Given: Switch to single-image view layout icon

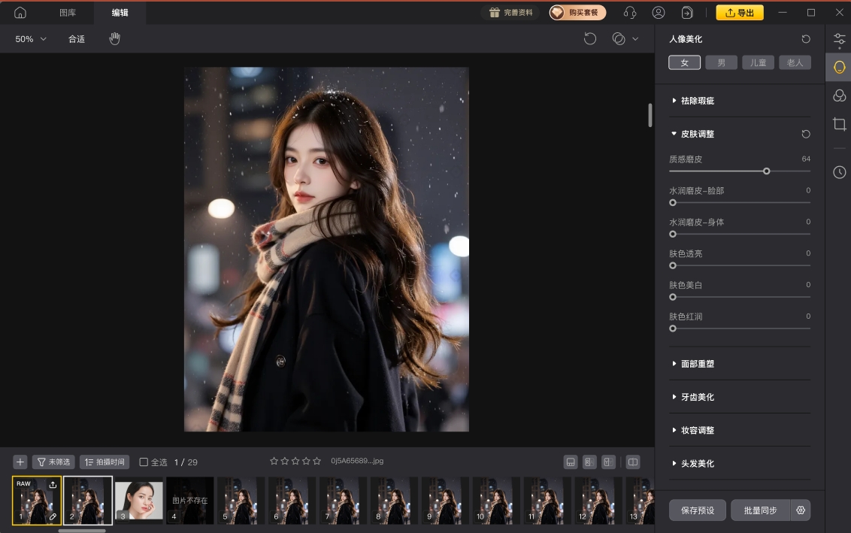Looking at the screenshot, I should pos(571,462).
